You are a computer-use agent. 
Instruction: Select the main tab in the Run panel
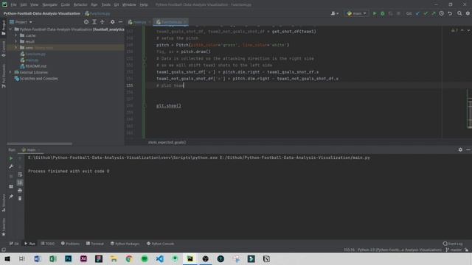click(31, 149)
